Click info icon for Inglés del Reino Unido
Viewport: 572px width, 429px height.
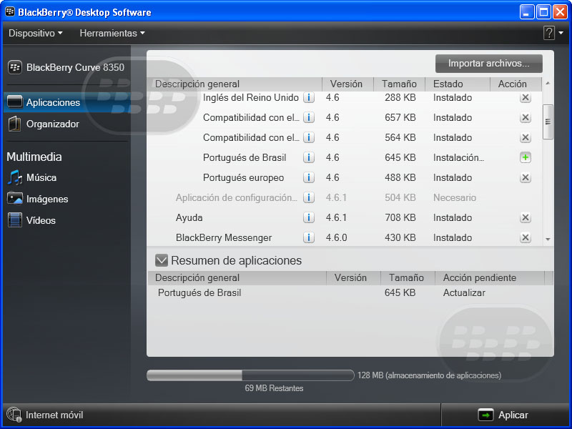click(309, 98)
